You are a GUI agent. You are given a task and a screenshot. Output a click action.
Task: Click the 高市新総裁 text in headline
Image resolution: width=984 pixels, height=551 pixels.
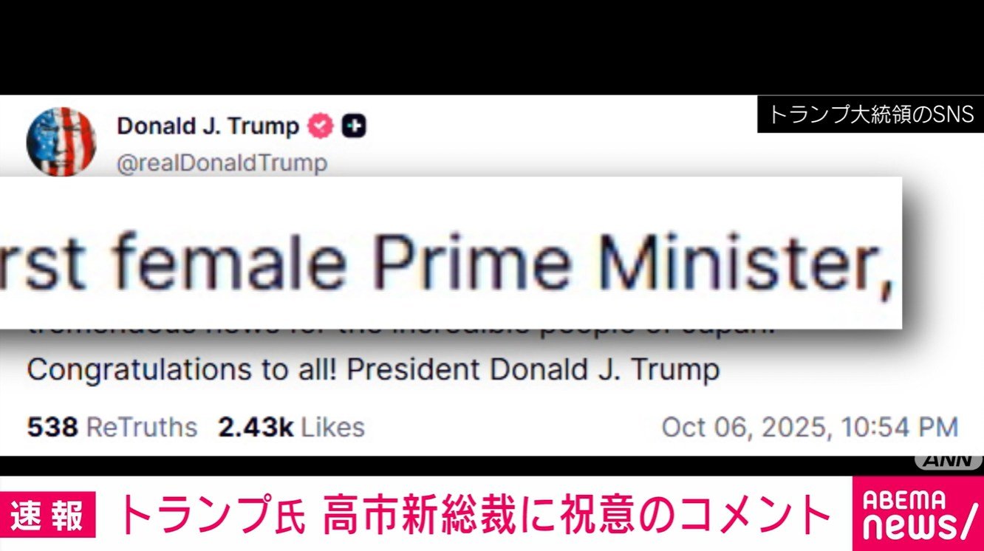440,515
